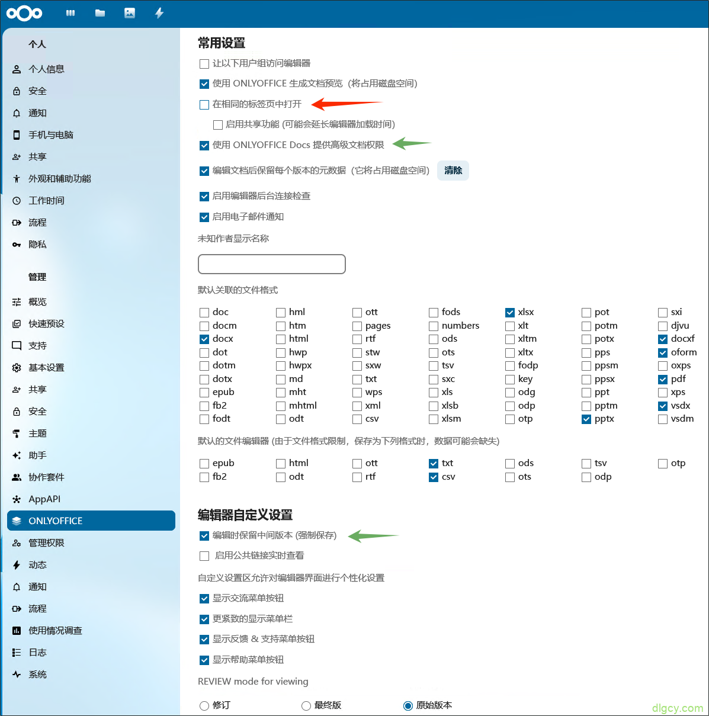Toggle the oform default format checkbox

coord(663,353)
